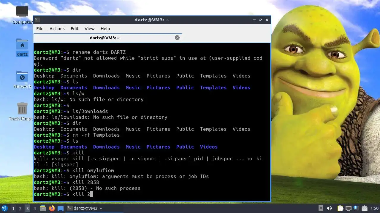Open the Help menu
The image size is (380, 213).
click(x=105, y=29)
